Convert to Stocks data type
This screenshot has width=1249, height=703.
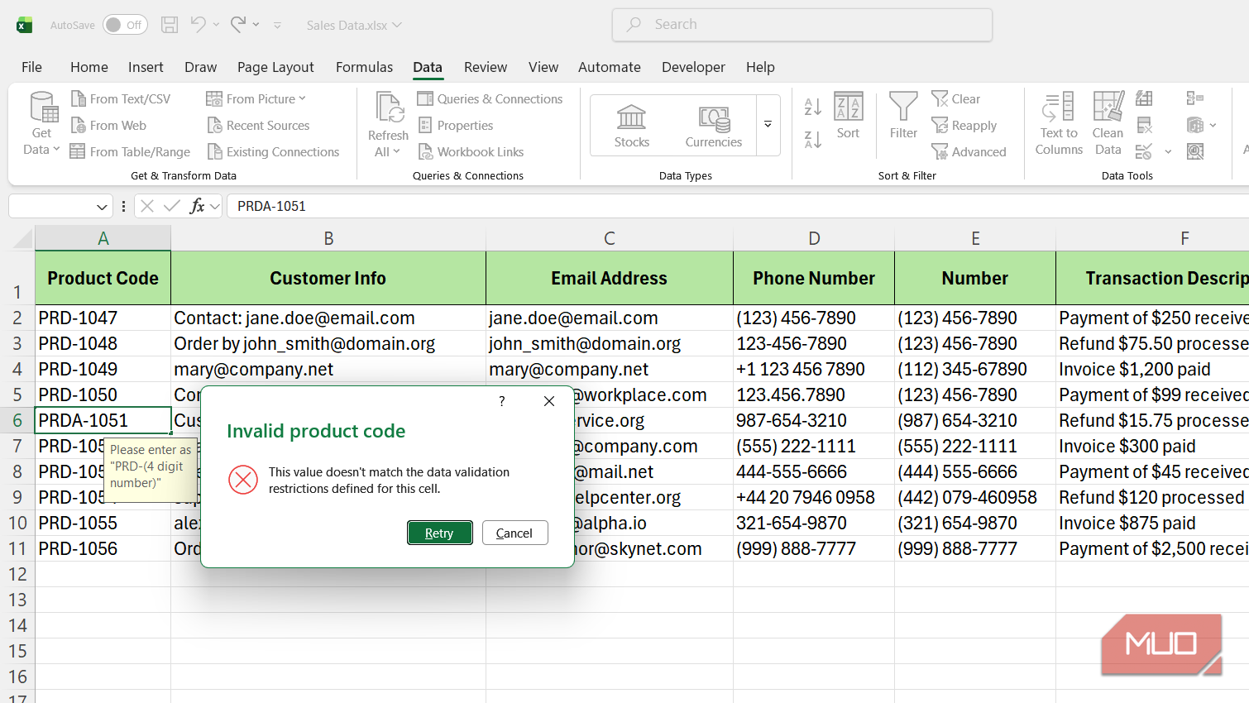[632, 126]
